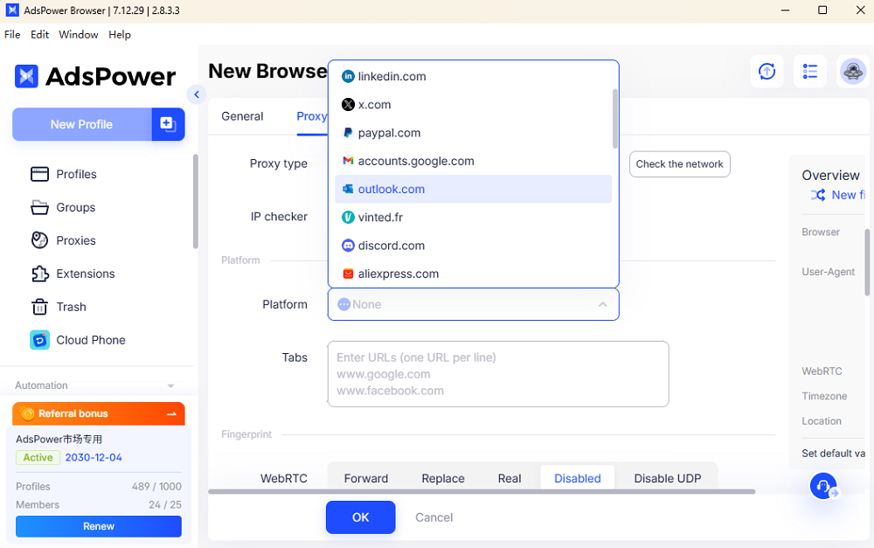
Task: Switch to the General tab
Action: point(242,115)
